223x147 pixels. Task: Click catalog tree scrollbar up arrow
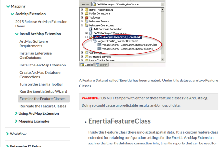click(162, 10)
